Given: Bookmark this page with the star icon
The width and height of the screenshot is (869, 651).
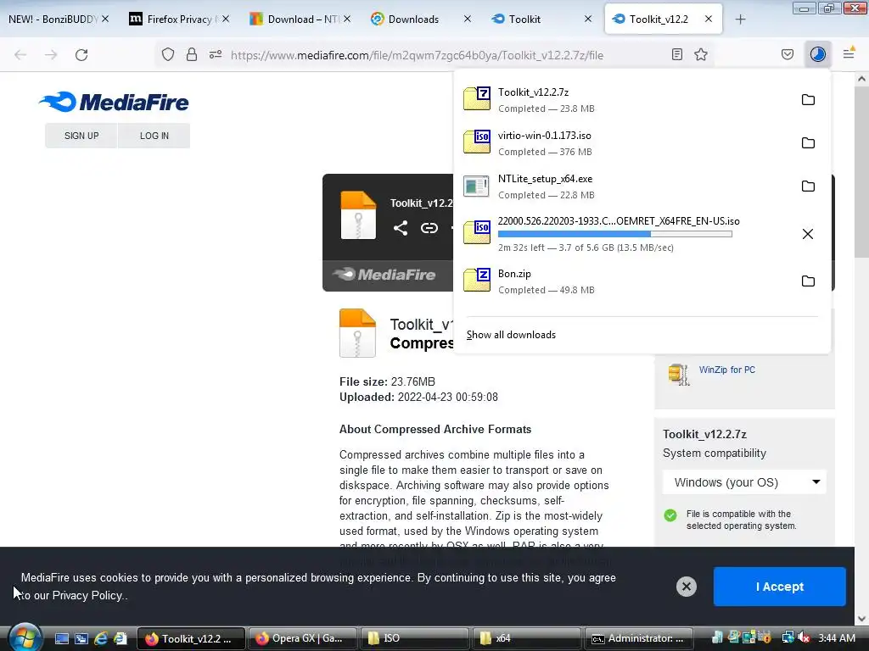Looking at the screenshot, I should coord(701,54).
